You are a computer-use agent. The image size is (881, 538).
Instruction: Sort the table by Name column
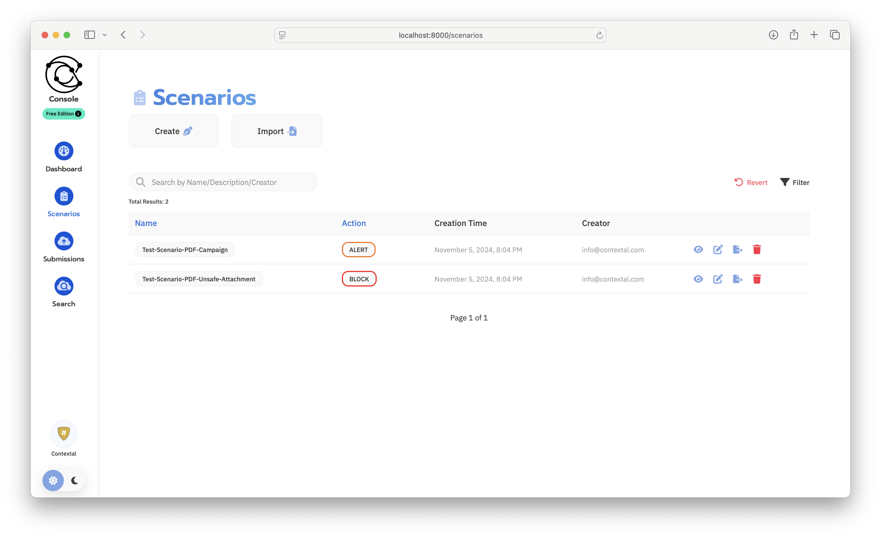[146, 223]
